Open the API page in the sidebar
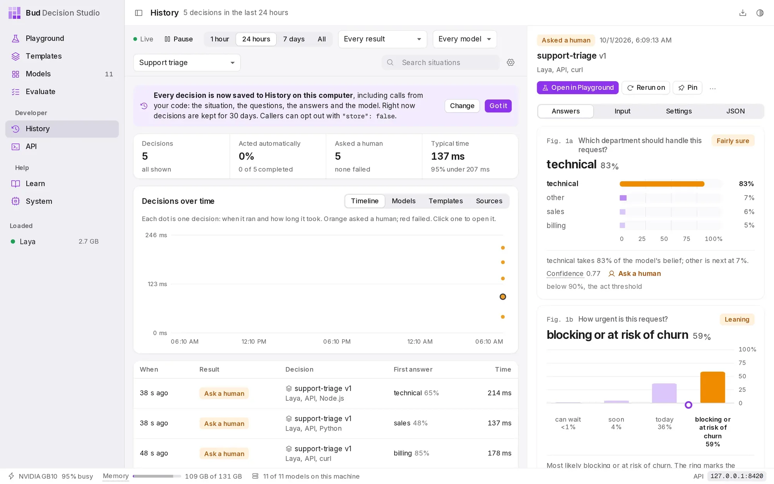Viewport: 774px width, 484px height. click(62, 147)
